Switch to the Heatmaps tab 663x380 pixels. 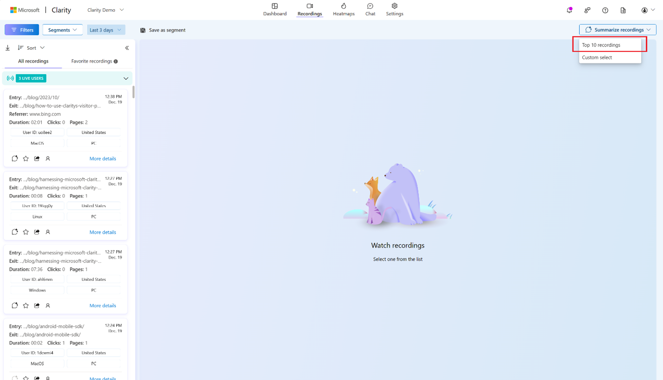click(344, 10)
